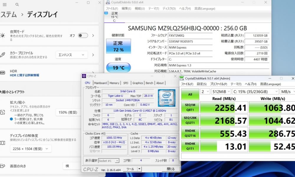Click the システム breadcrumb in Settings

click(8, 14)
